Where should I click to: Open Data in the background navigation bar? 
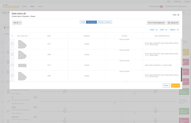click(32, 6)
